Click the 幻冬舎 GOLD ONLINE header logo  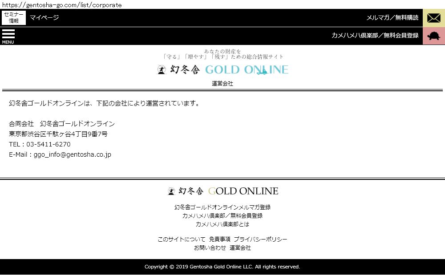click(222, 69)
